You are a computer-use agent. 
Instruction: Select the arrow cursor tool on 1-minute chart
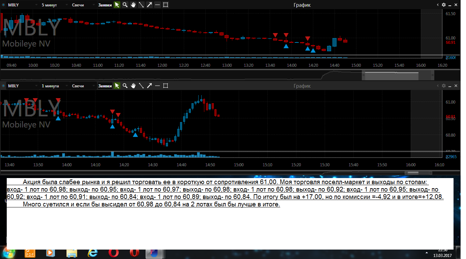coord(117,86)
